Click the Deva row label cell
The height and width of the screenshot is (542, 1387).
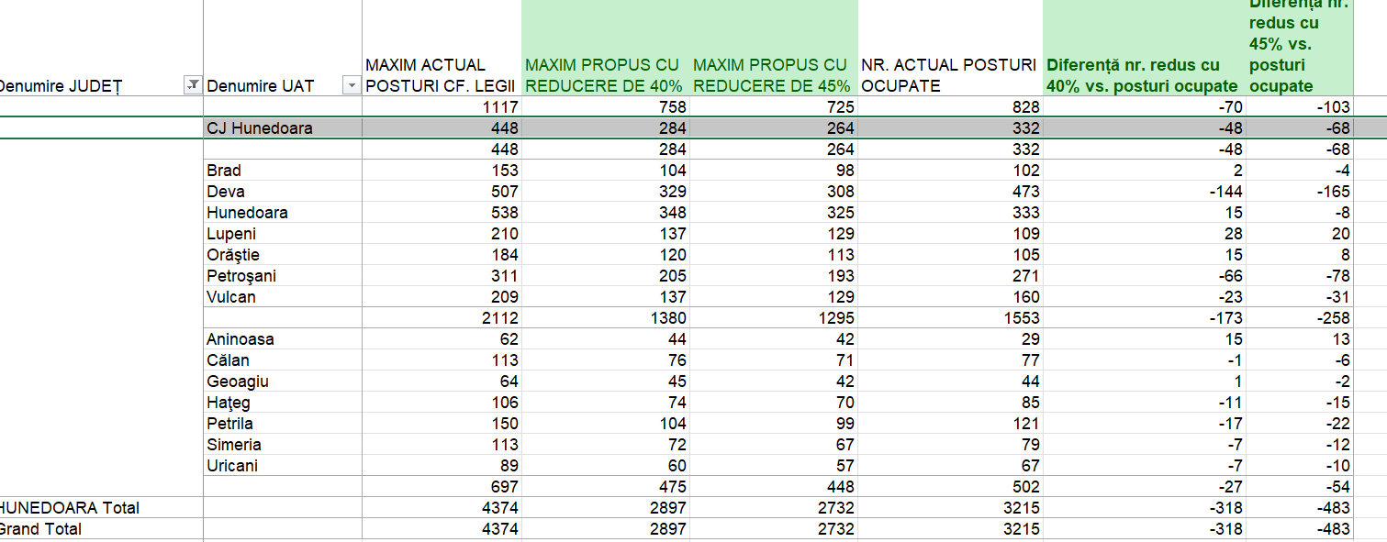(225, 192)
